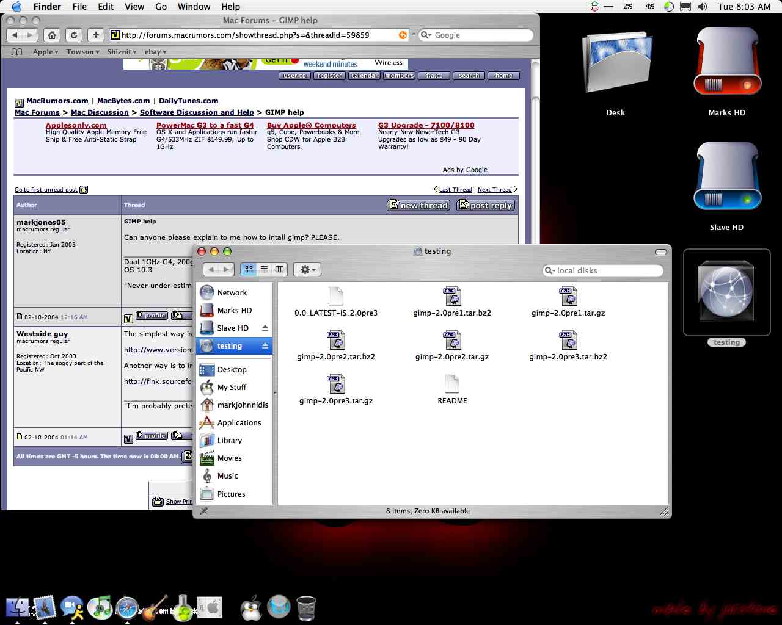Switch Finder window to list view

pos(264,269)
